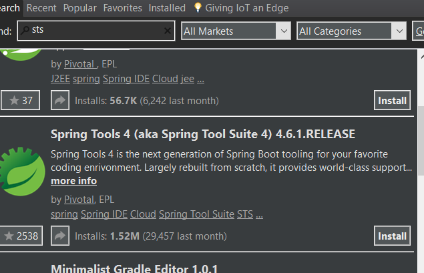The width and height of the screenshot is (424, 273).
Task: Open the Popular tab
Action: coord(80,8)
